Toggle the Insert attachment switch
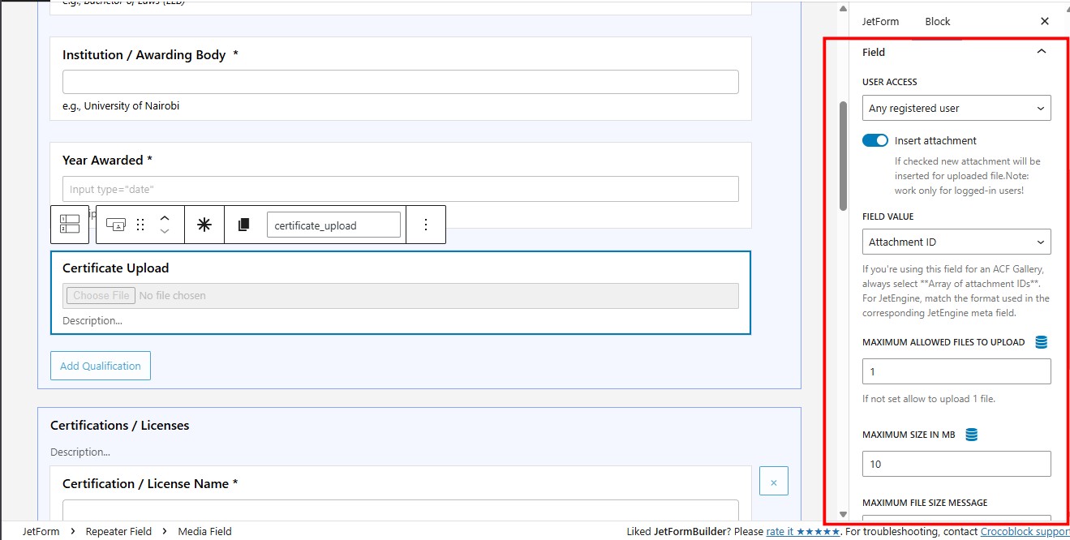Screen dimensions: 1070x540 pyautogui.click(x=875, y=140)
